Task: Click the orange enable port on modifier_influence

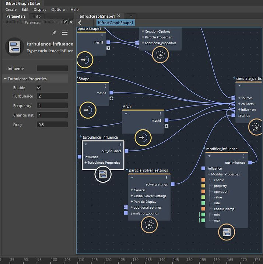Action: (203, 180)
